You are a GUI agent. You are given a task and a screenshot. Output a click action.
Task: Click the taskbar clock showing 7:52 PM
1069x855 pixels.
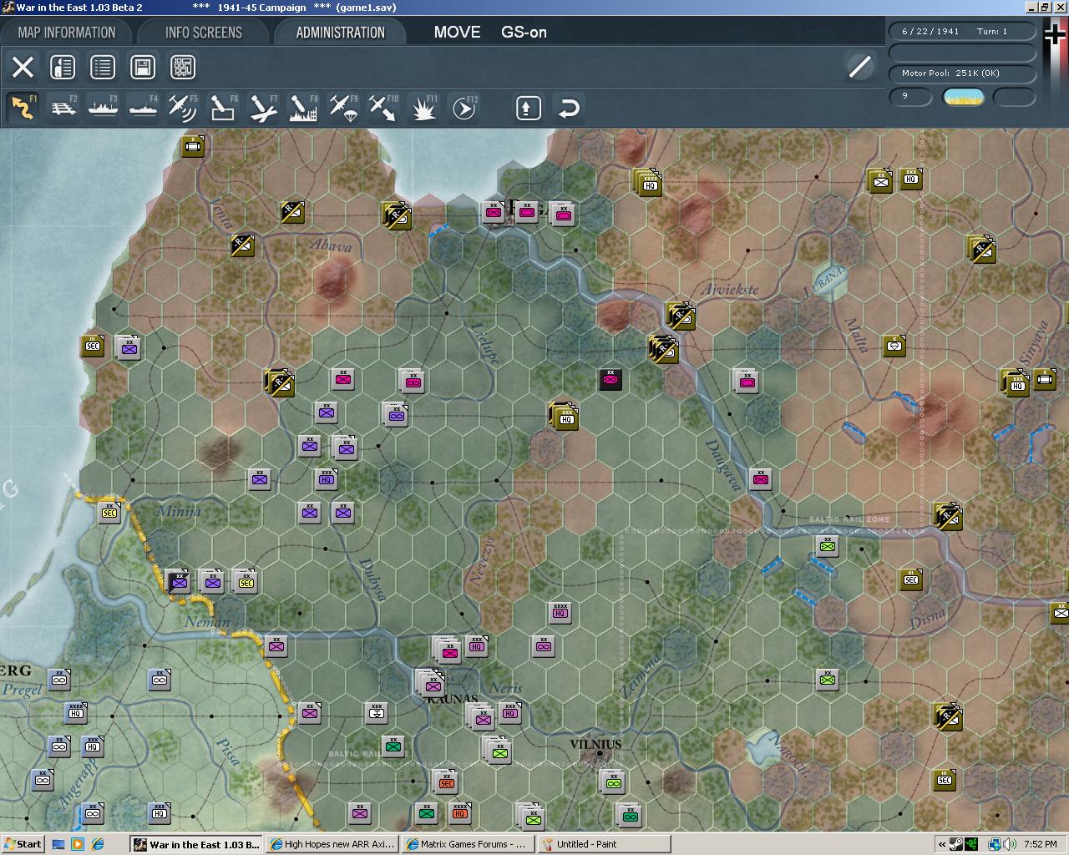1041,844
